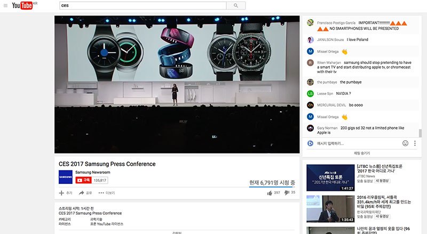Open the 나만의 꿈과 열정의 옷을 입다 video title
The width and height of the screenshot is (427, 234).
pyautogui.click(x=383, y=230)
